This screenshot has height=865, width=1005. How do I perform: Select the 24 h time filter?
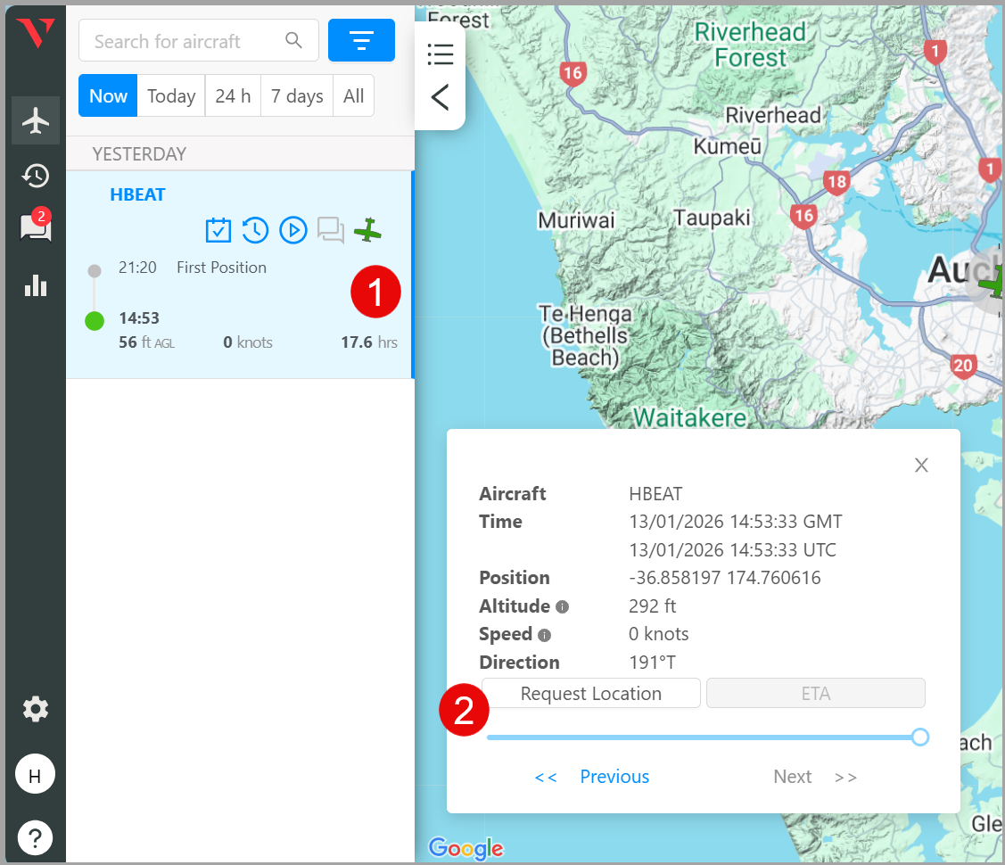[233, 96]
